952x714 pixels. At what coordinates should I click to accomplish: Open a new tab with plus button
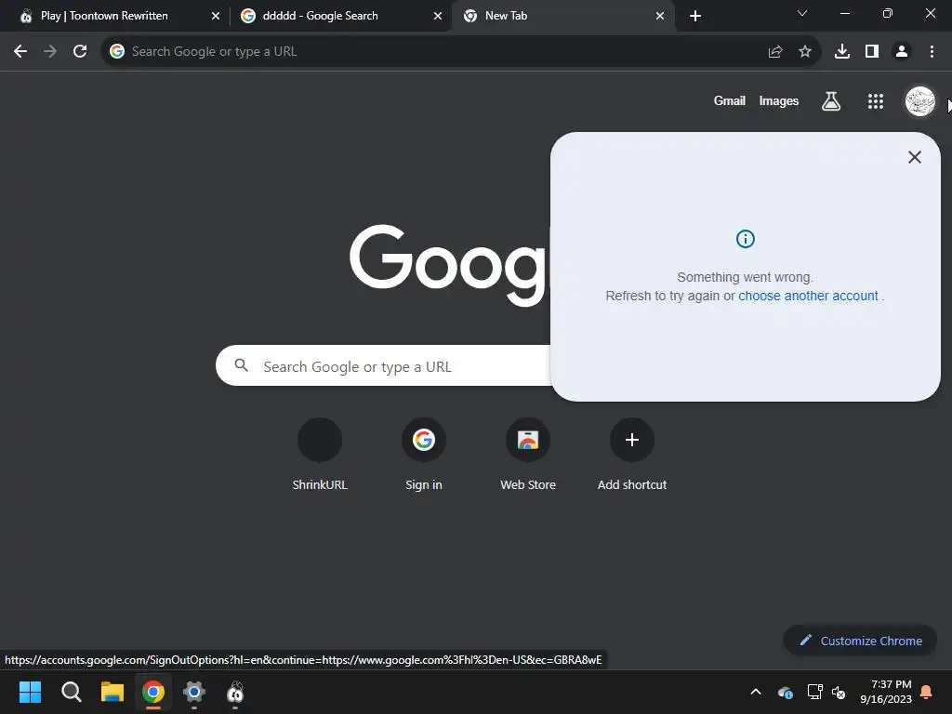pos(695,16)
